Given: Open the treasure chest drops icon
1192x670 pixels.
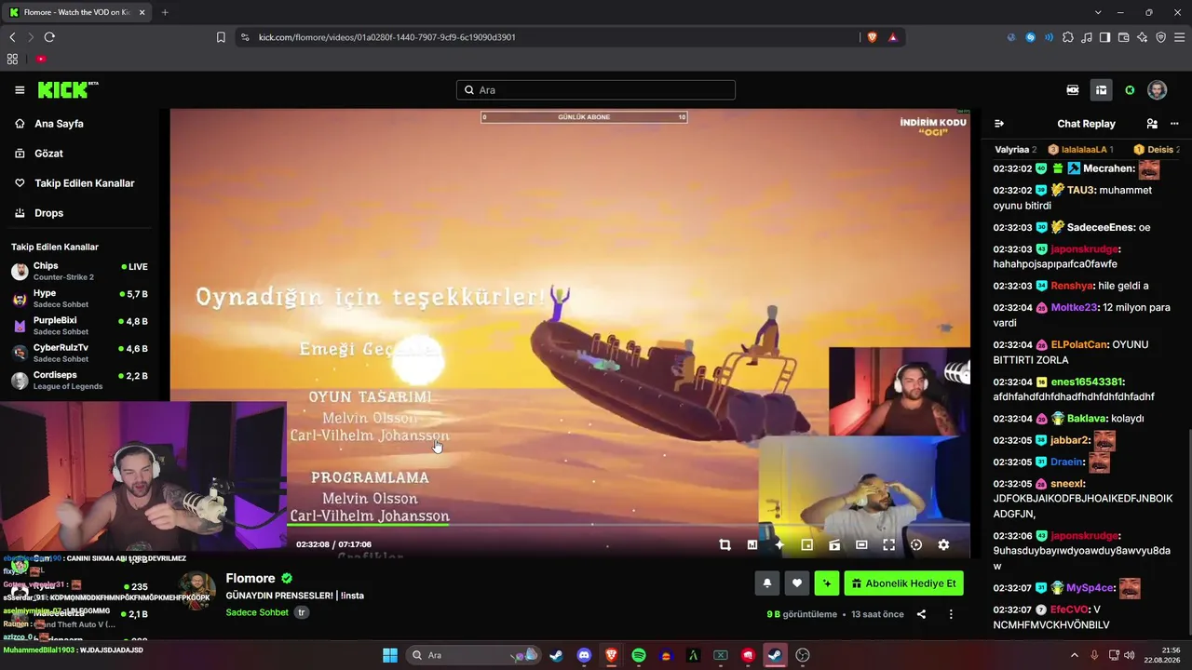Looking at the screenshot, I should (1101, 90).
